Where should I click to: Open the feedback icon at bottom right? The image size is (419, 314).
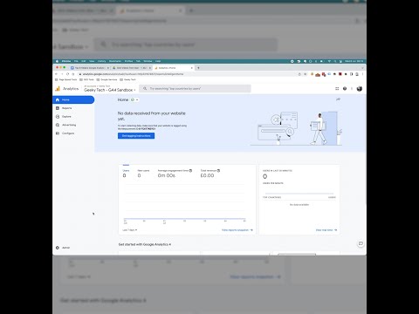[x=361, y=243]
